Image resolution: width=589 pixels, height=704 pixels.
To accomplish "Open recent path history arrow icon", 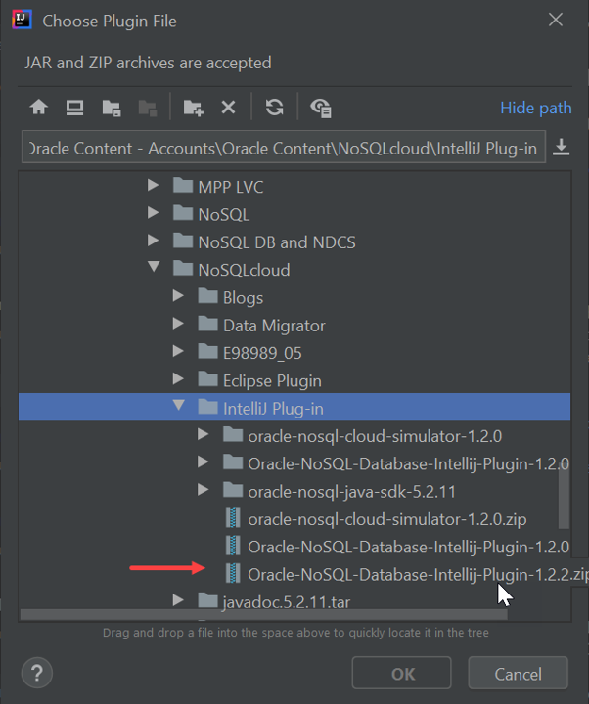I will (x=562, y=147).
